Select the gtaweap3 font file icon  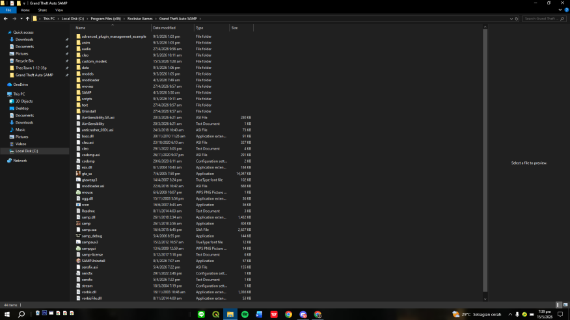coord(78,180)
